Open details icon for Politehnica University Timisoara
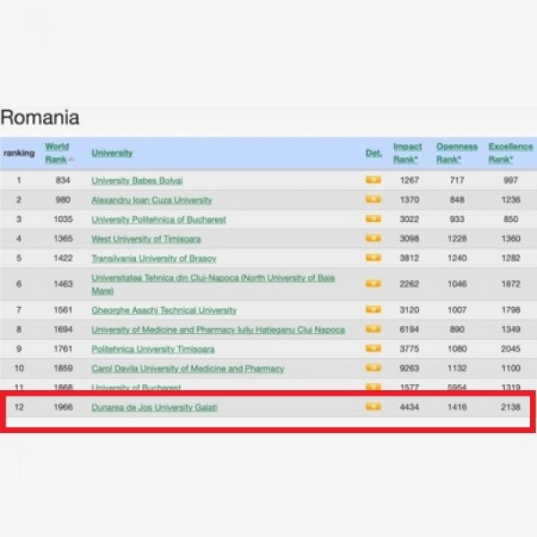This screenshot has height=537, width=537. click(373, 349)
